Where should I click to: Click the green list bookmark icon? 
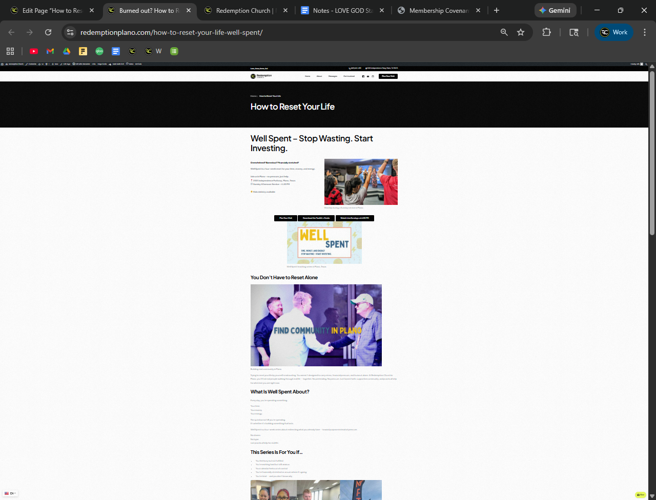pos(174,51)
